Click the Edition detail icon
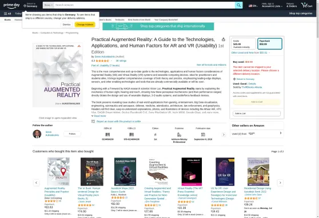This screenshot has width=319, height=218. pos(155,135)
